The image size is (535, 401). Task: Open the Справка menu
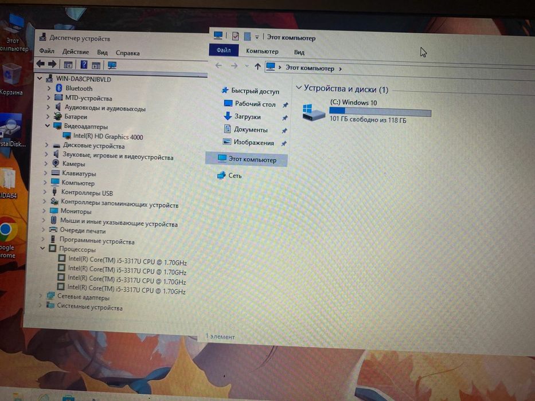point(128,53)
